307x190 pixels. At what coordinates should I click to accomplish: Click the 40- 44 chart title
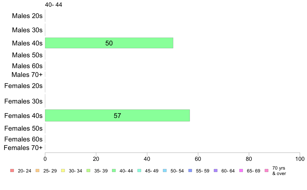pyautogui.click(x=53, y=5)
